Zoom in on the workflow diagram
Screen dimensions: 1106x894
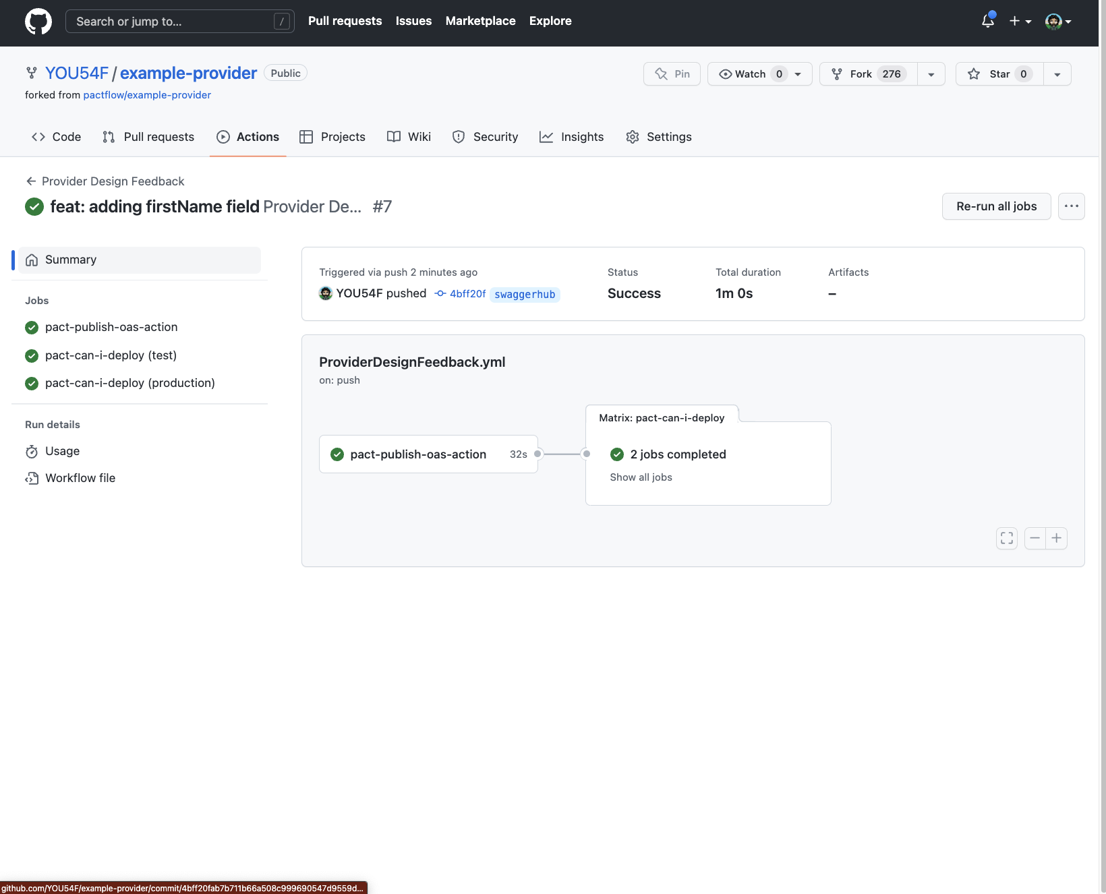tap(1056, 538)
